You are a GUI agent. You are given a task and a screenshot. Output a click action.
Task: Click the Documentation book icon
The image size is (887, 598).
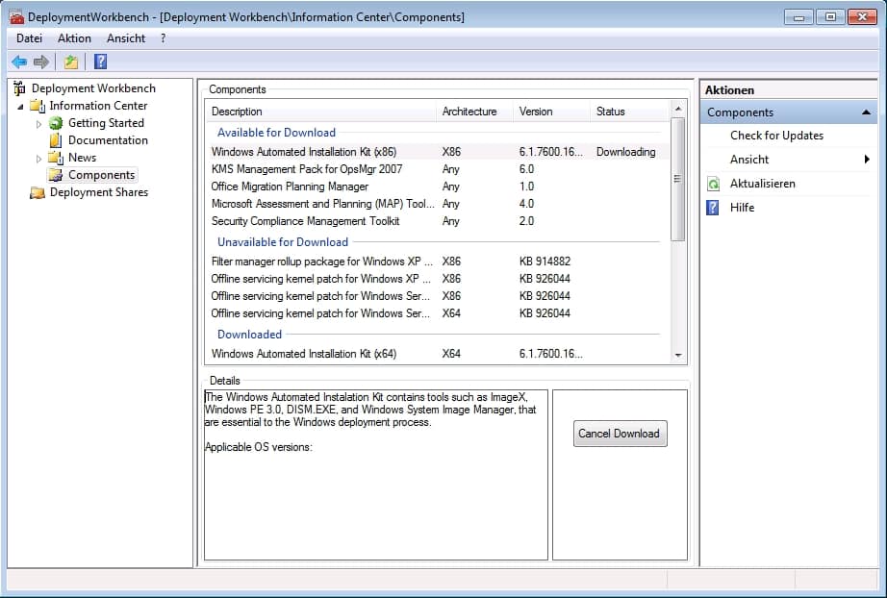(56, 140)
